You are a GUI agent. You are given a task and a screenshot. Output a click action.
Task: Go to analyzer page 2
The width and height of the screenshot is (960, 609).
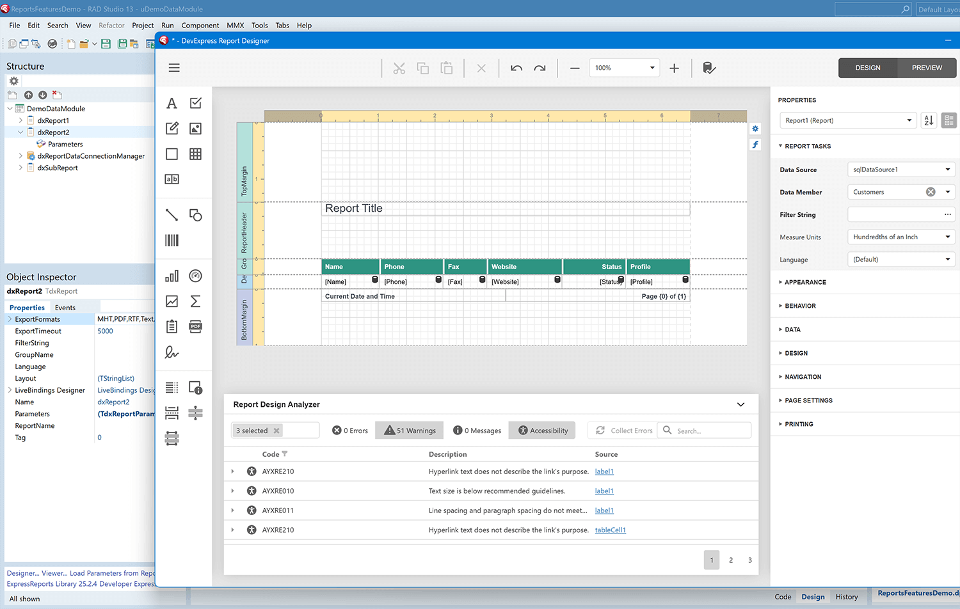(x=731, y=560)
